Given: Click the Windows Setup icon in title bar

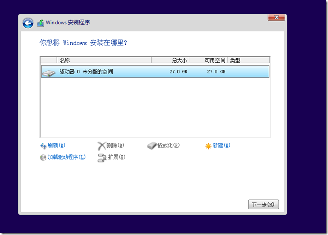Looking at the screenshot, I should click(x=41, y=23).
